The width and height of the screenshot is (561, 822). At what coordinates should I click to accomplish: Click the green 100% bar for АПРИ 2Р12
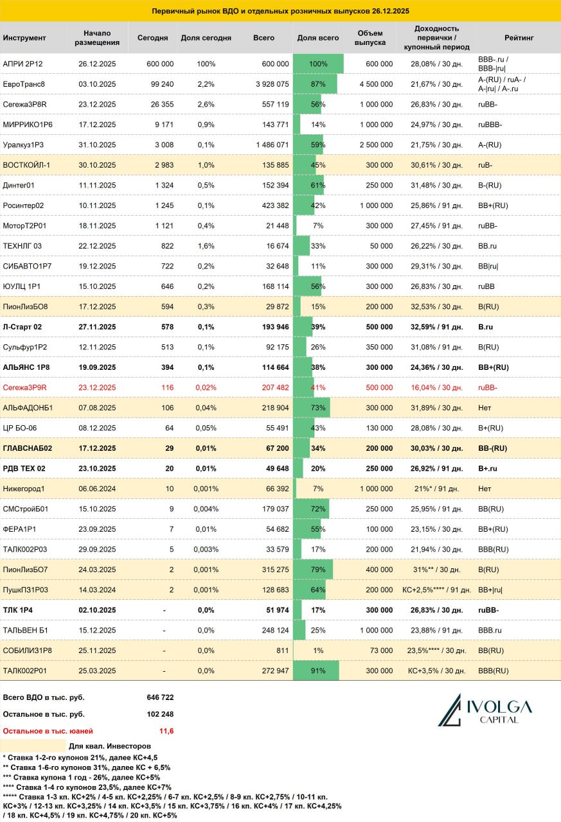point(318,64)
